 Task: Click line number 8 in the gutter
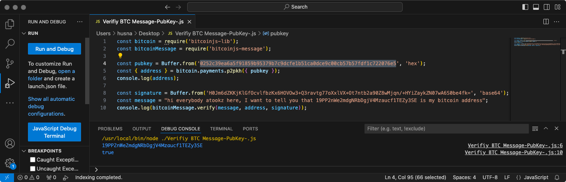(104, 93)
